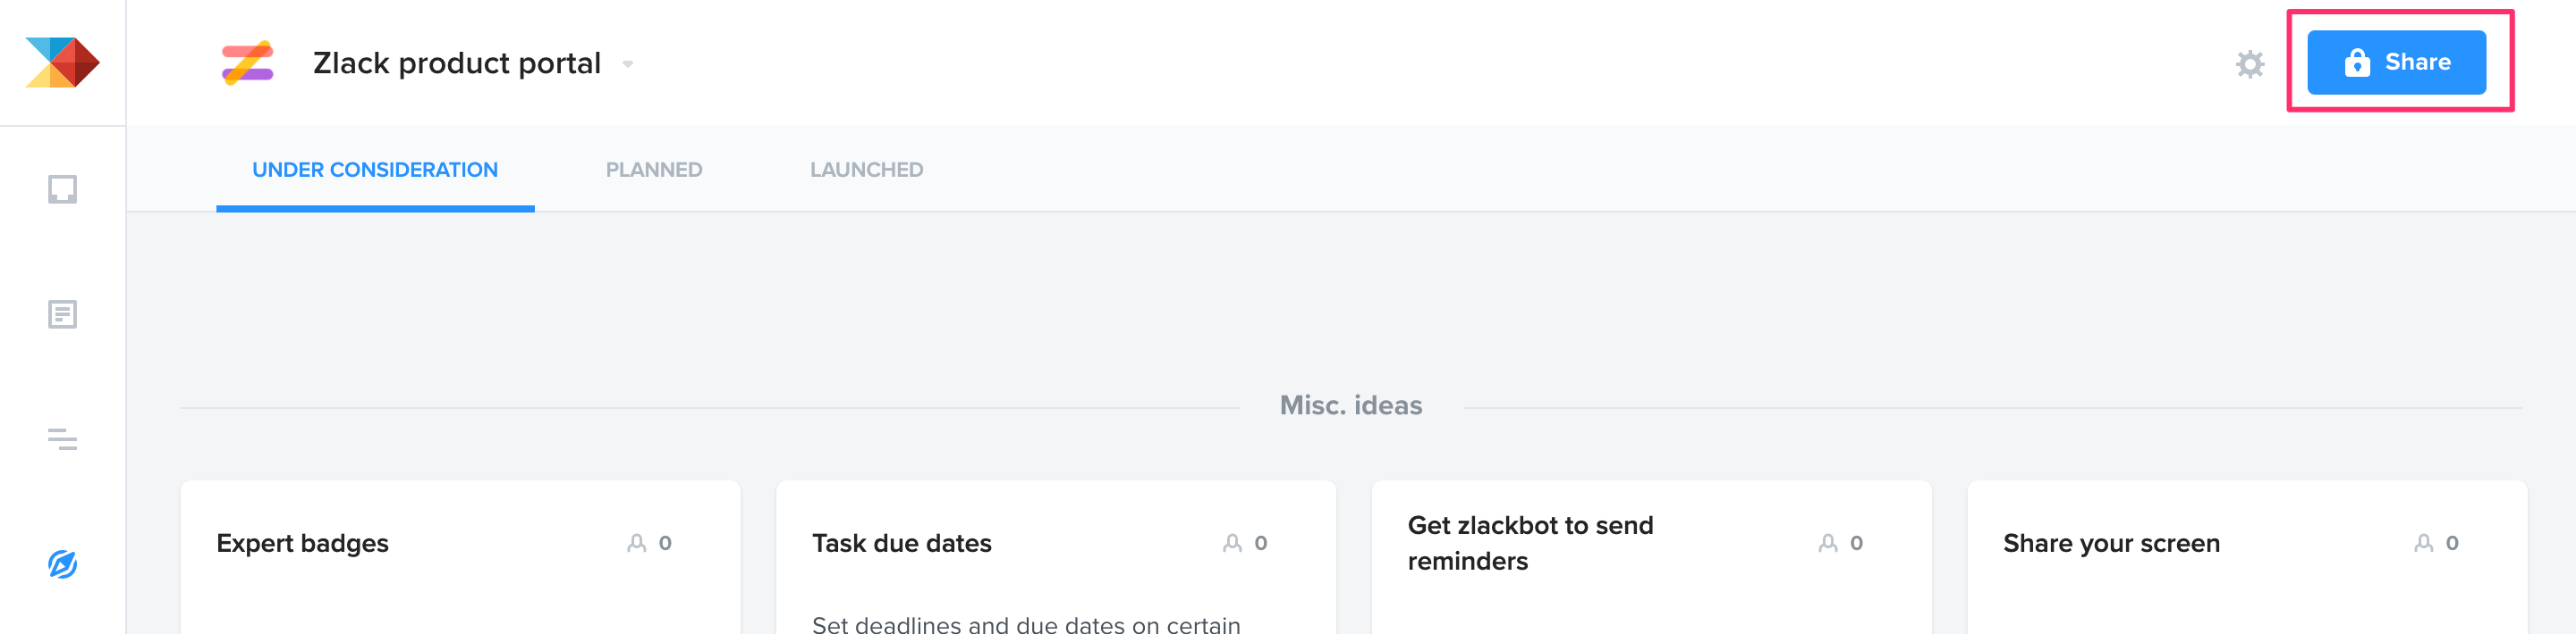Open the Portal compass sidebar icon

62,564
